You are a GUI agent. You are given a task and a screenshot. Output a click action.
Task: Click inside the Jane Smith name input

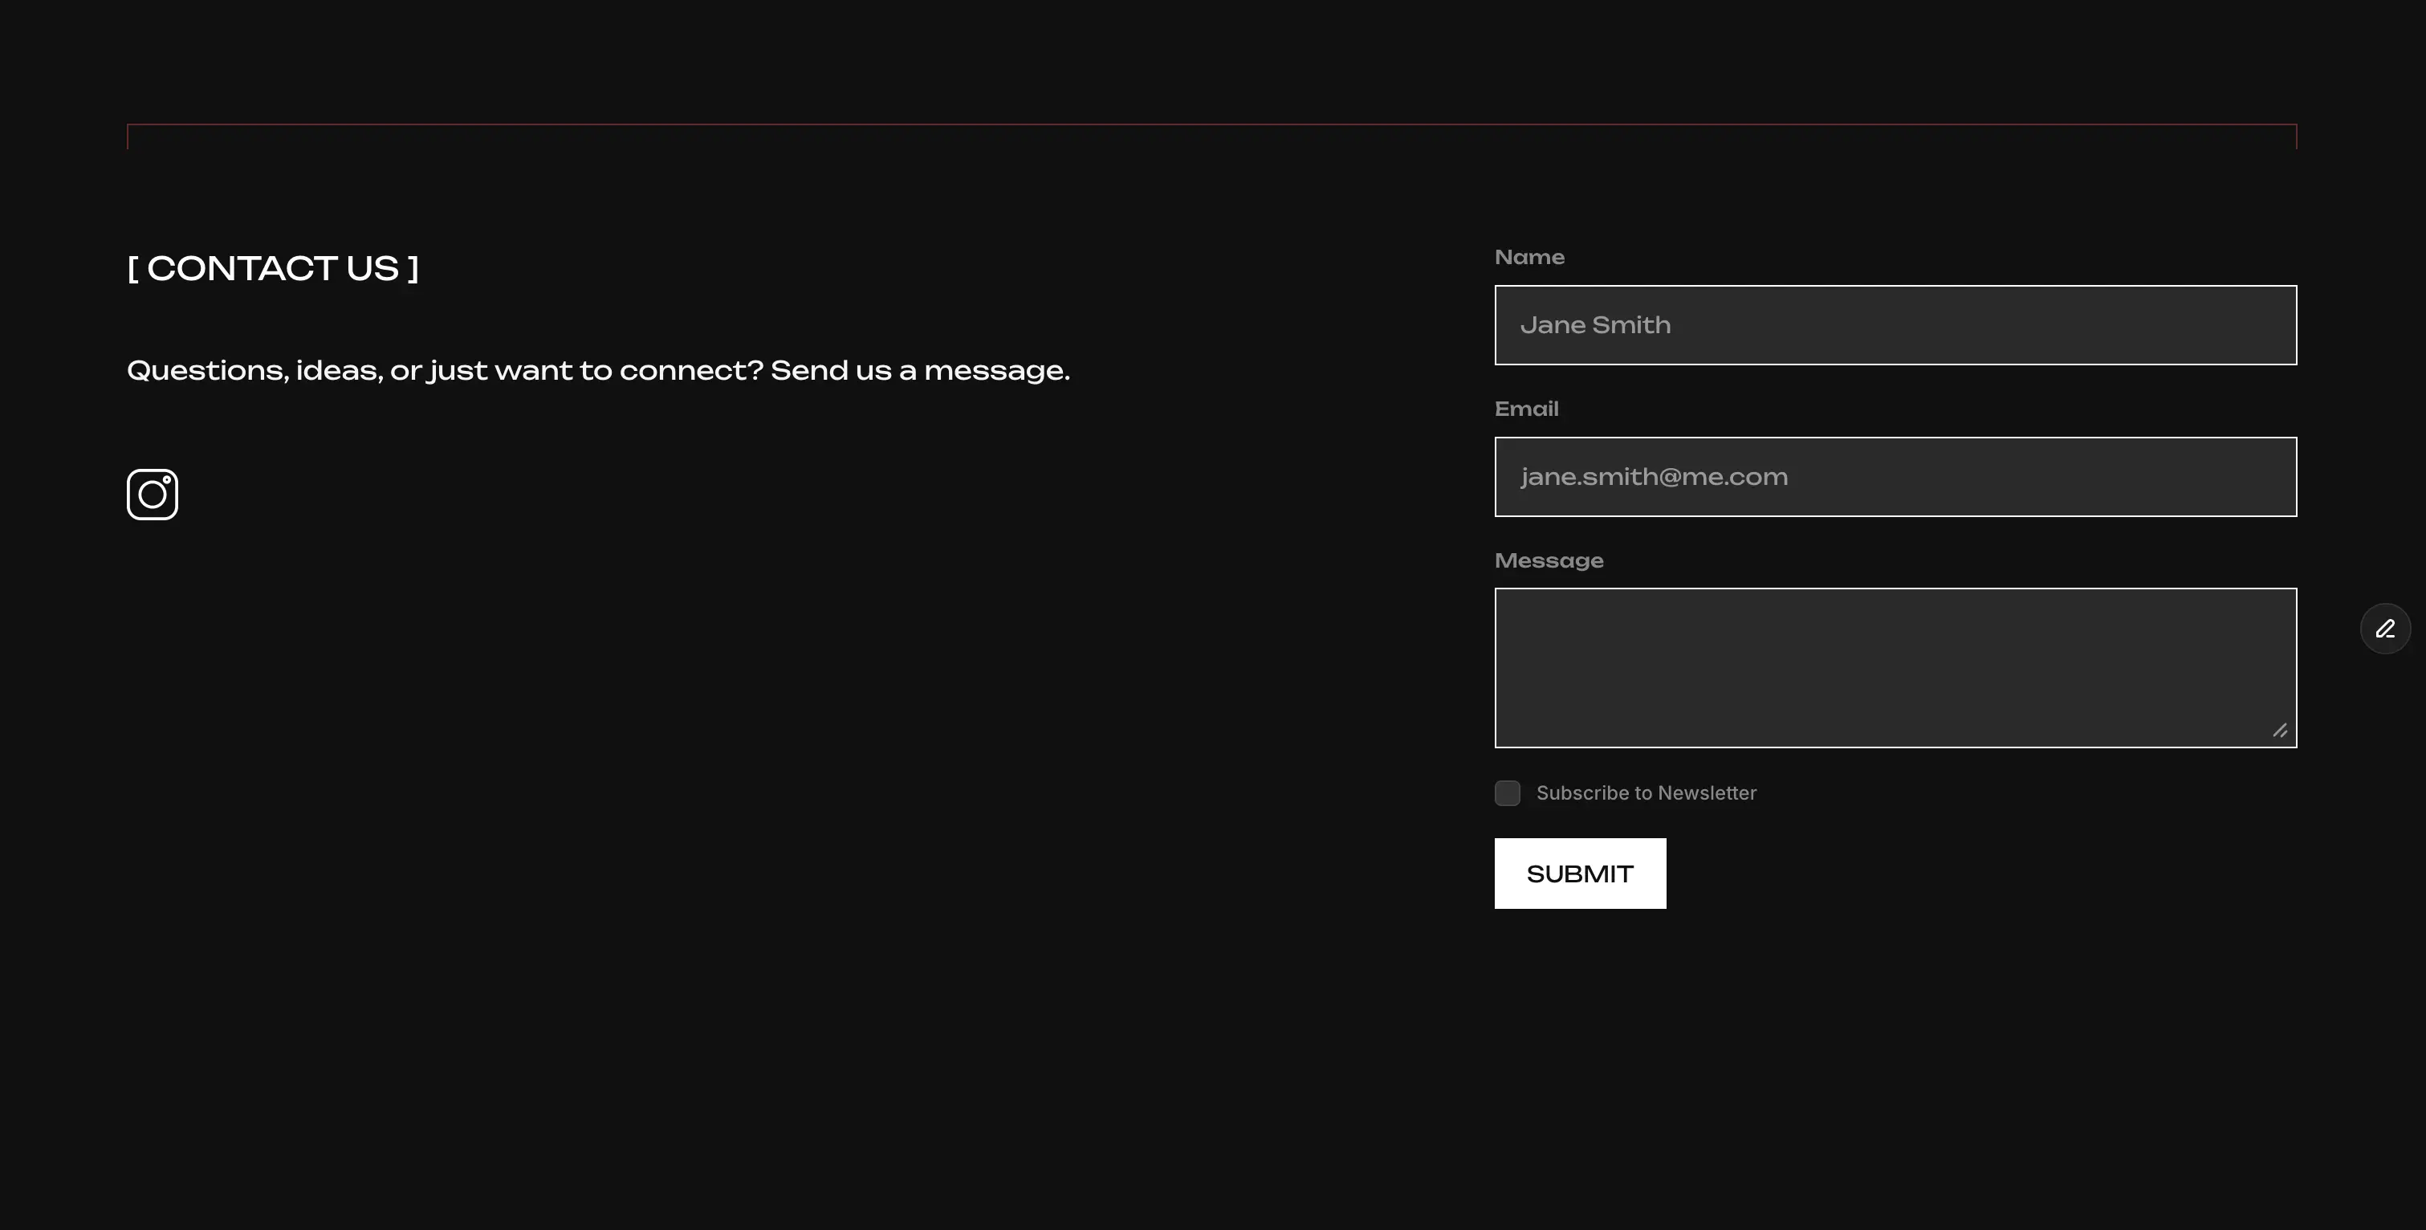coord(1895,324)
